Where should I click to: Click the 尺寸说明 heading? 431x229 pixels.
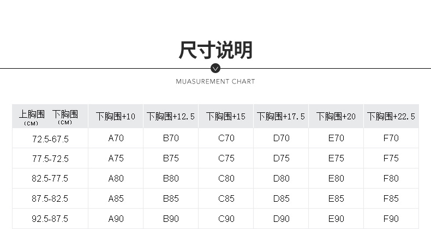click(x=215, y=50)
